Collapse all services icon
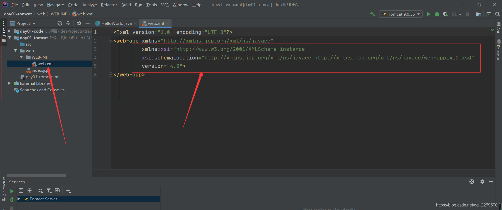The width and height of the screenshot is (502, 210). coord(30,191)
